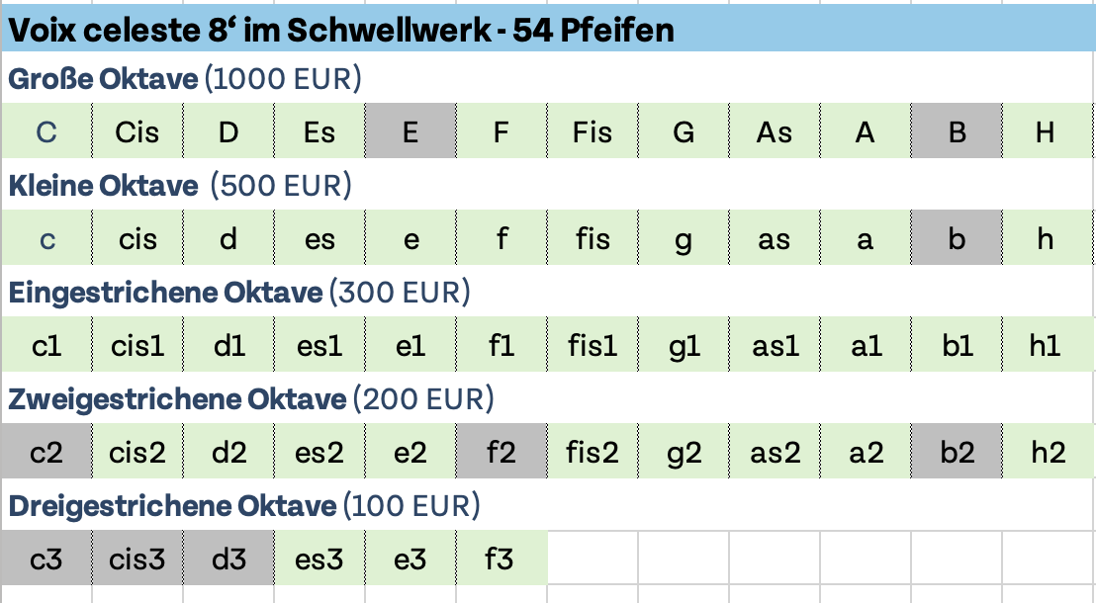The height and width of the screenshot is (603, 1096).
Task: Select the gray c2 pipe cell
Action: [46, 453]
